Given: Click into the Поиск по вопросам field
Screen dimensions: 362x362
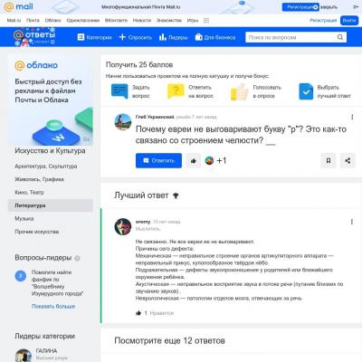Looking at the screenshot, I should pos(291,37).
